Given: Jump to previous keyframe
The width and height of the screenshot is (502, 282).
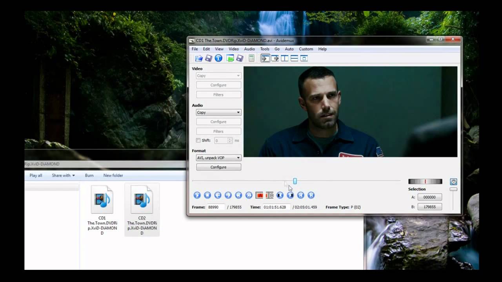Looking at the screenshot, I should (x=238, y=195).
